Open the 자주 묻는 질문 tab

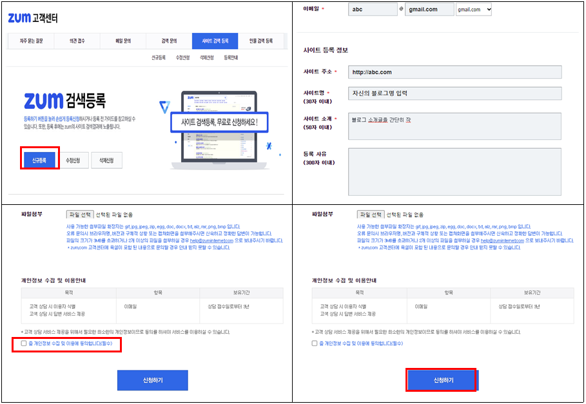coord(31,41)
